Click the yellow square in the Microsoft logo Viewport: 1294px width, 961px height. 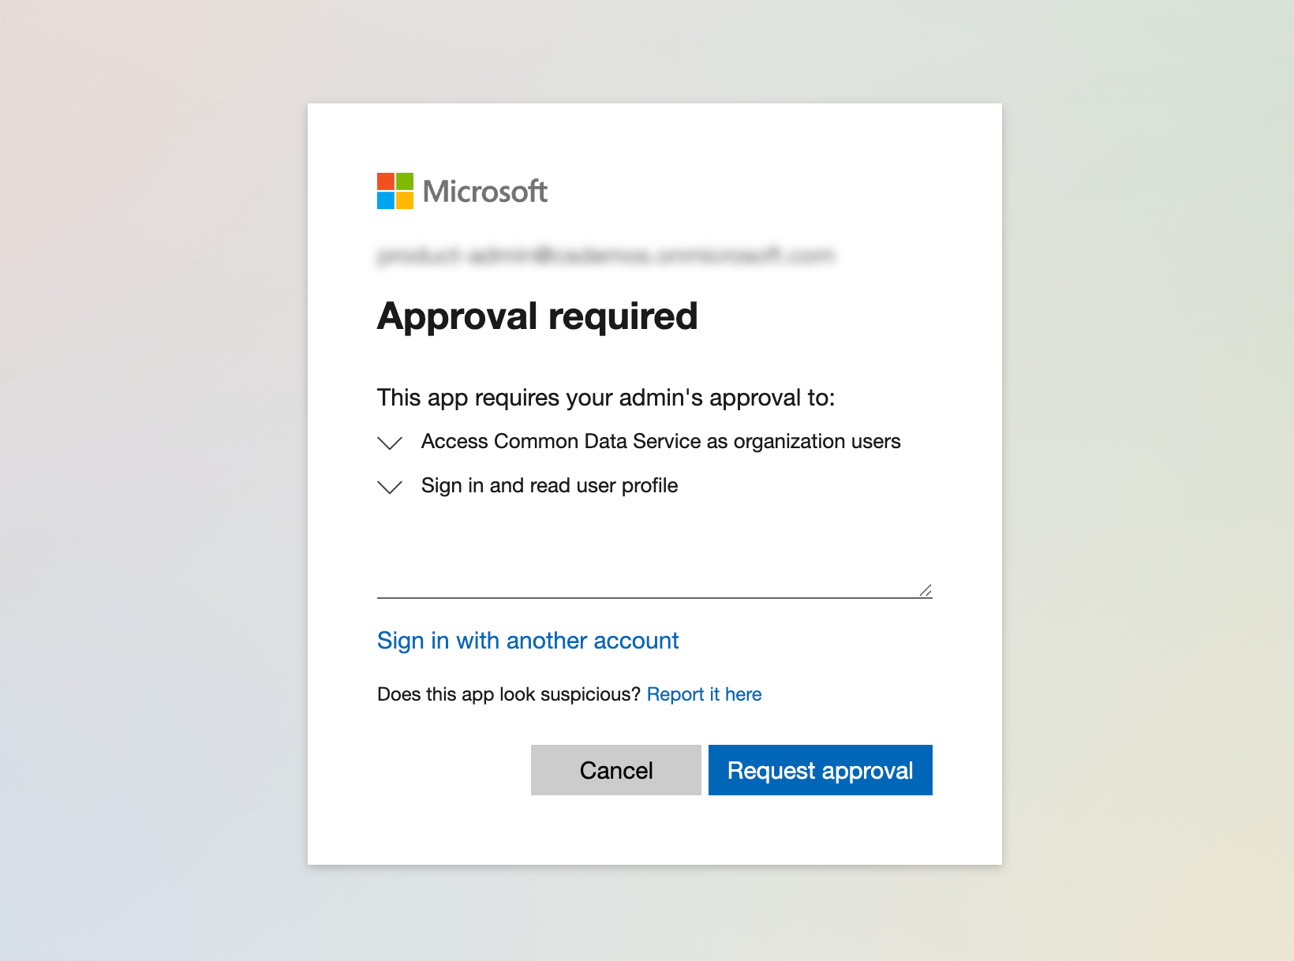[x=404, y=200]
